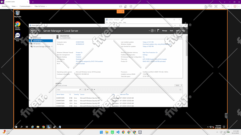The width and height of the screenshot is (241, 135).
Task: Click the Remote Desktop Disabled link
Action: click(x=78, y=57)
